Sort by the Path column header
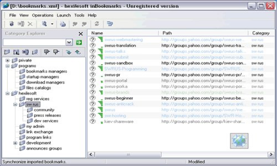 pyautogui.click(x=204, y=33)
